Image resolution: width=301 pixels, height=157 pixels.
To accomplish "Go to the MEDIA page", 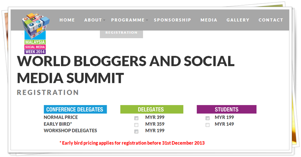I will tap(209, 20).
